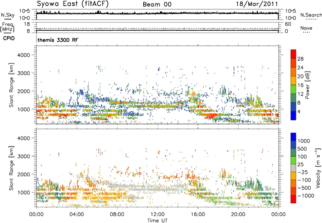Click the yellow 16-20 dB Power colorbar segment
This screenshot has width=322, height=223.
pos(293,81)
